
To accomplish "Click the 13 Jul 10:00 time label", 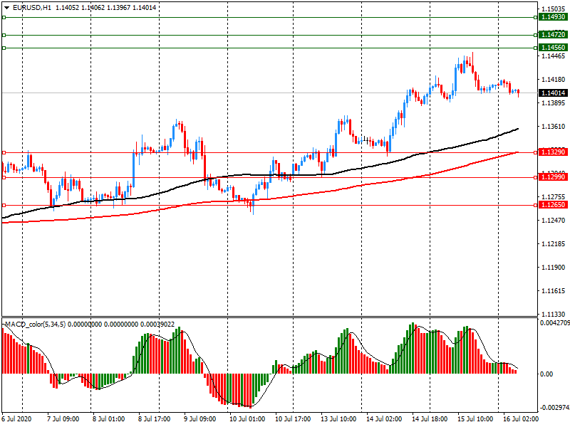I will click(x=338, y=418).
